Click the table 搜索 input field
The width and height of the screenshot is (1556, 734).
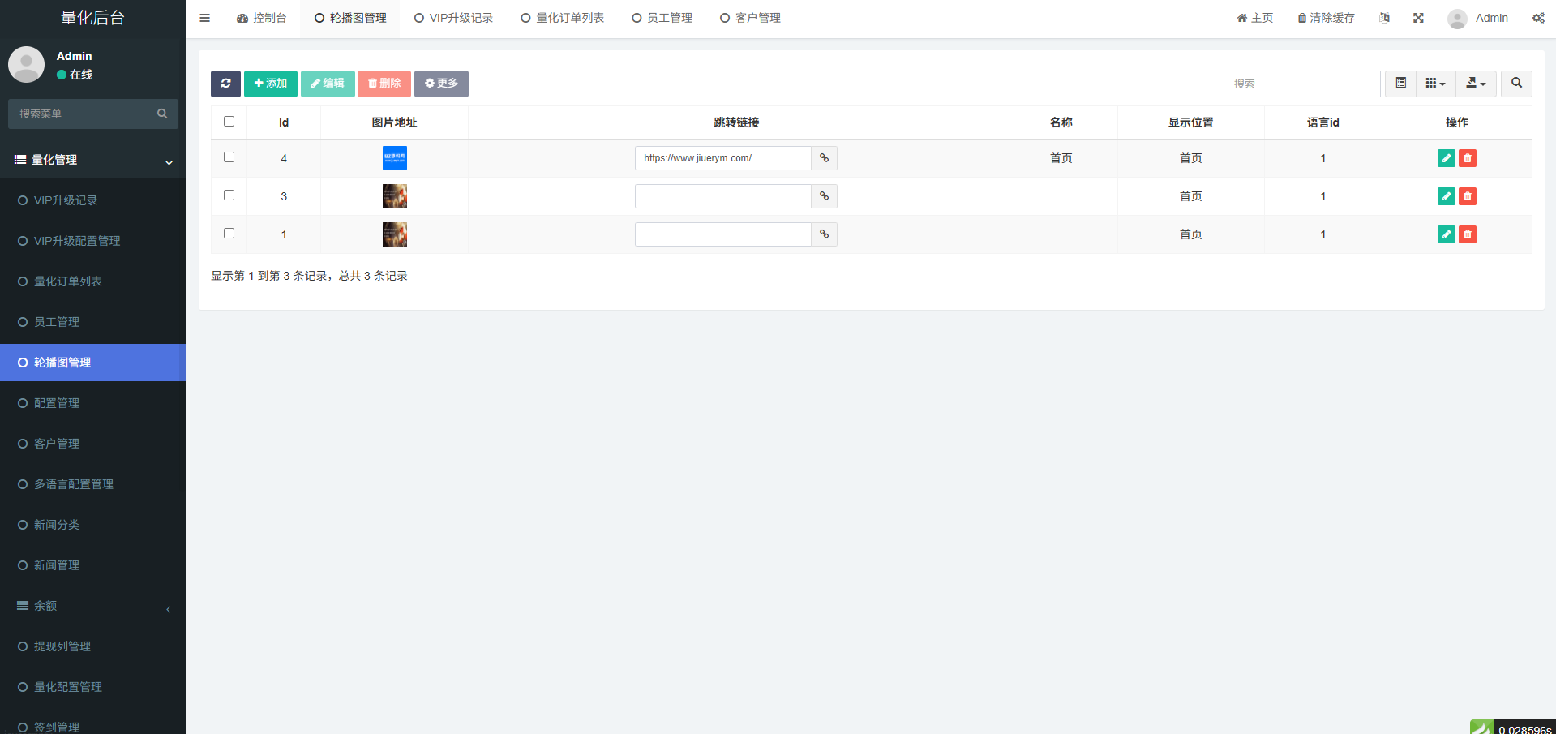click(x=1301, y=84)
